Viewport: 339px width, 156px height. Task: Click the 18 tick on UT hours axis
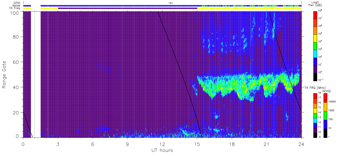point(232,144)
